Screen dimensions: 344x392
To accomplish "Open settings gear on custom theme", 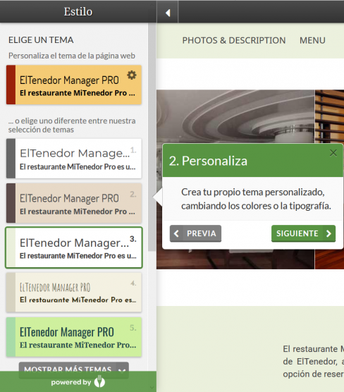I will pyautogui.click(x=132, y=75).
